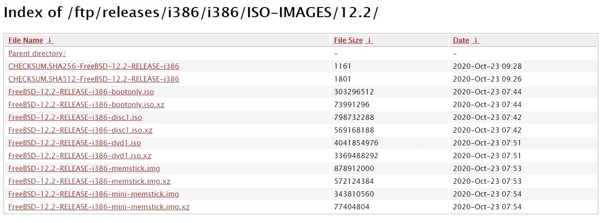Select date of the bootonly.iso row

[x=487, y=92]
